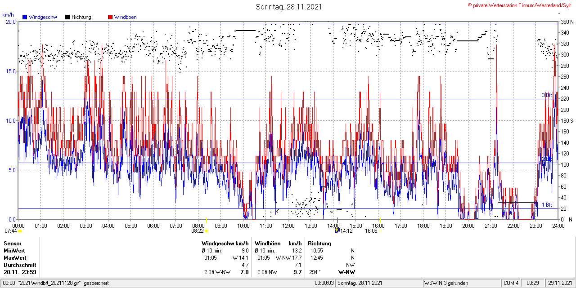Click the max gust value W-NW 17.7
Viewport: 576px width, 288px height.
(288, 258)
